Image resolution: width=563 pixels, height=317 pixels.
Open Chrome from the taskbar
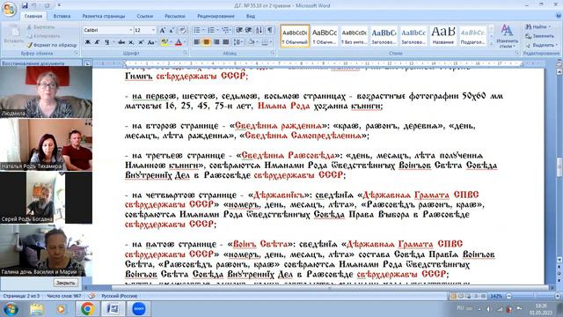(x=87, y=309)
